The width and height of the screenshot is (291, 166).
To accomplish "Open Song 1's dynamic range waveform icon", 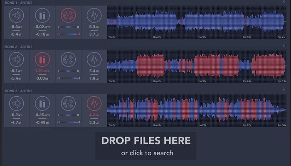I will 94,16.
